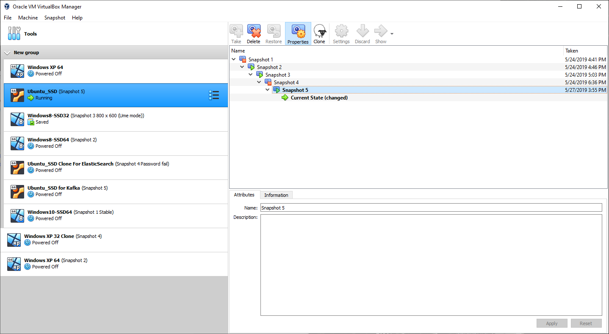Click the Tools icon in the left pane
The width and height of the screenshot is (609, 334).
14,34
